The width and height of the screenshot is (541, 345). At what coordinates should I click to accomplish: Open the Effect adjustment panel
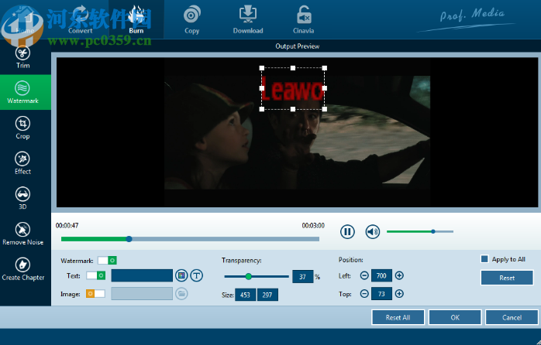coord(22,163)
